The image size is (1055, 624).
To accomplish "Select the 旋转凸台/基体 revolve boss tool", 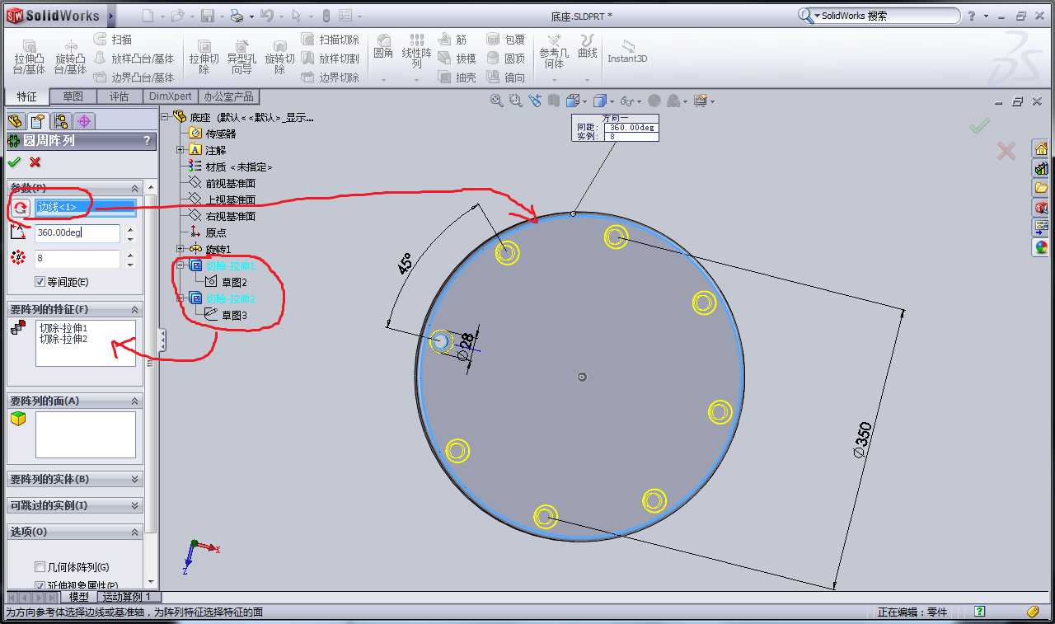I will pyautogui.click(x=71, y=57).
